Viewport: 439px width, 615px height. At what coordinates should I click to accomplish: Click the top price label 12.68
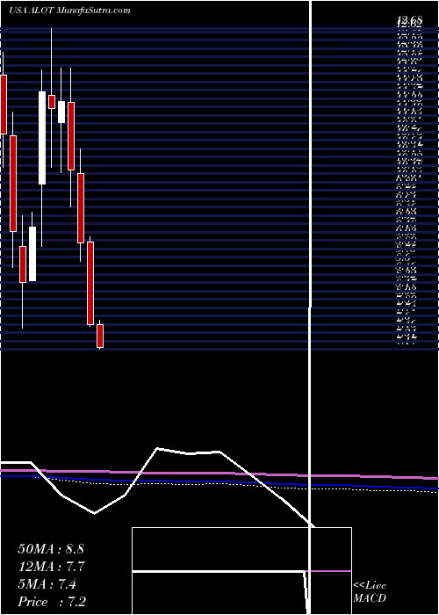pos(409,19)
